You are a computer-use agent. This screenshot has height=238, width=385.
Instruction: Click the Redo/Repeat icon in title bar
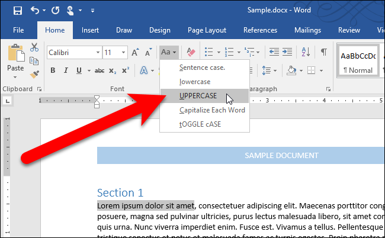[57, 11]
